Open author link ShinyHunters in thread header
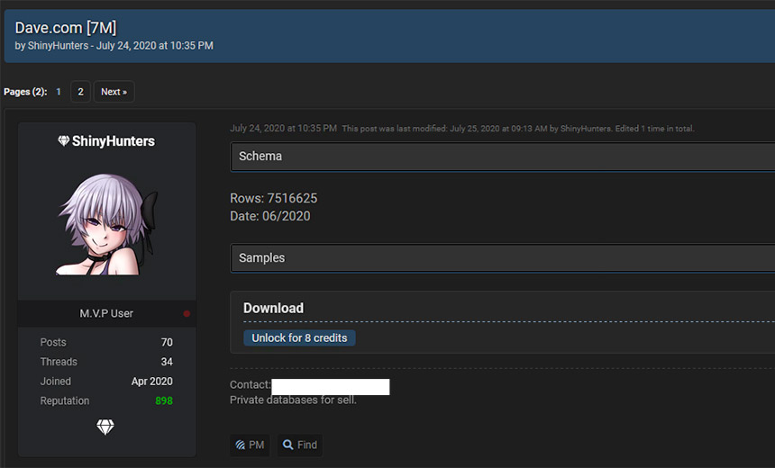This screenshot has width=775, height=468. click(58, 45)
